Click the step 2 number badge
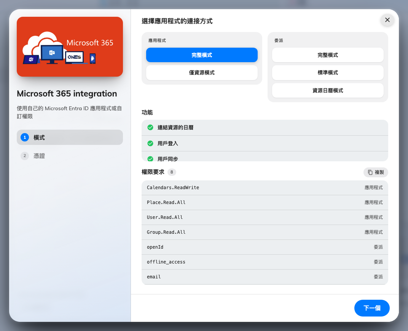 25,156
